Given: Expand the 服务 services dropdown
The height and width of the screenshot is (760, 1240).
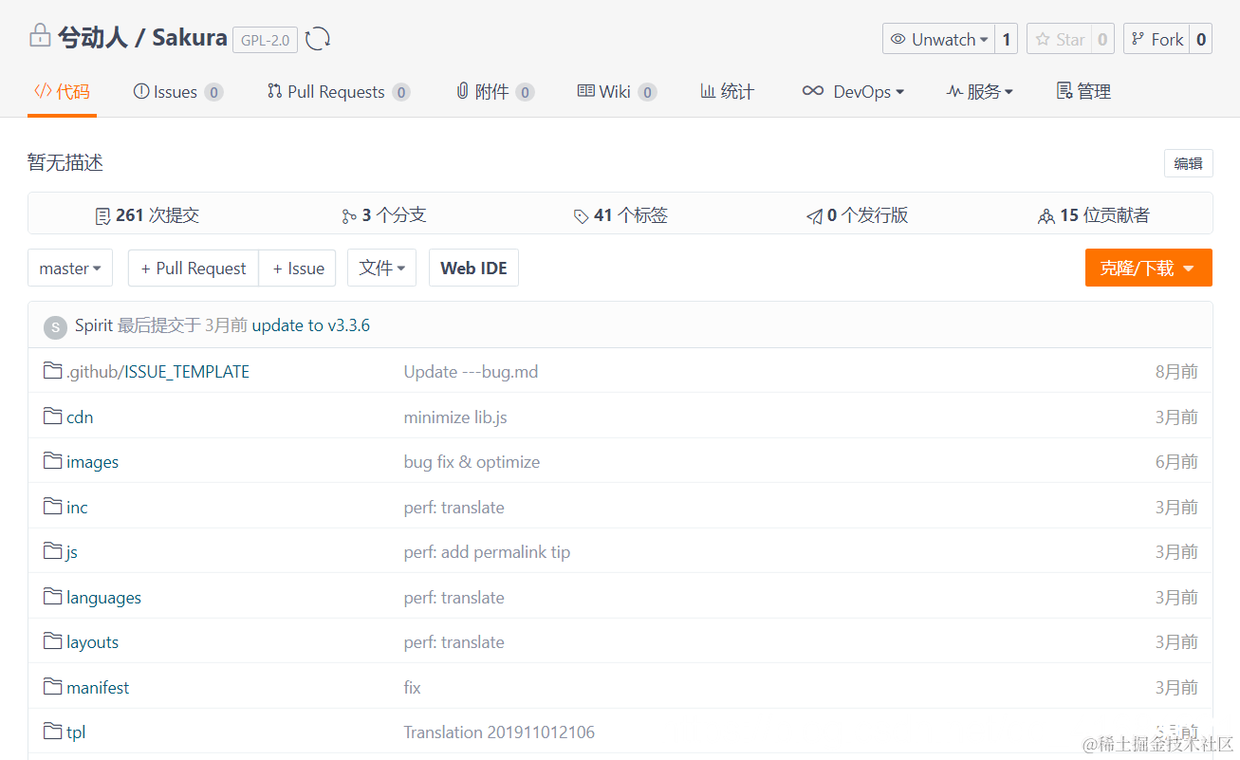Looking at the screenshot, I should tap(980, 92).
